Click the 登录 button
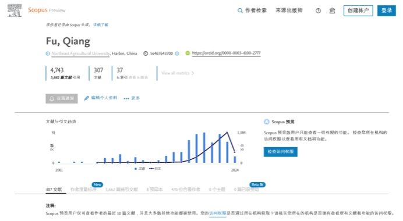403x221 pixels. [387, 10]
